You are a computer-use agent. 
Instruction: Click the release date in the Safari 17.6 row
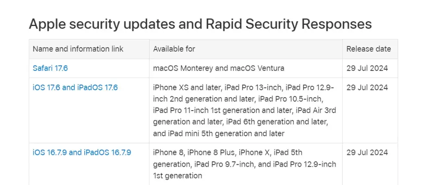pyautogui.click(x=367, y=68)
